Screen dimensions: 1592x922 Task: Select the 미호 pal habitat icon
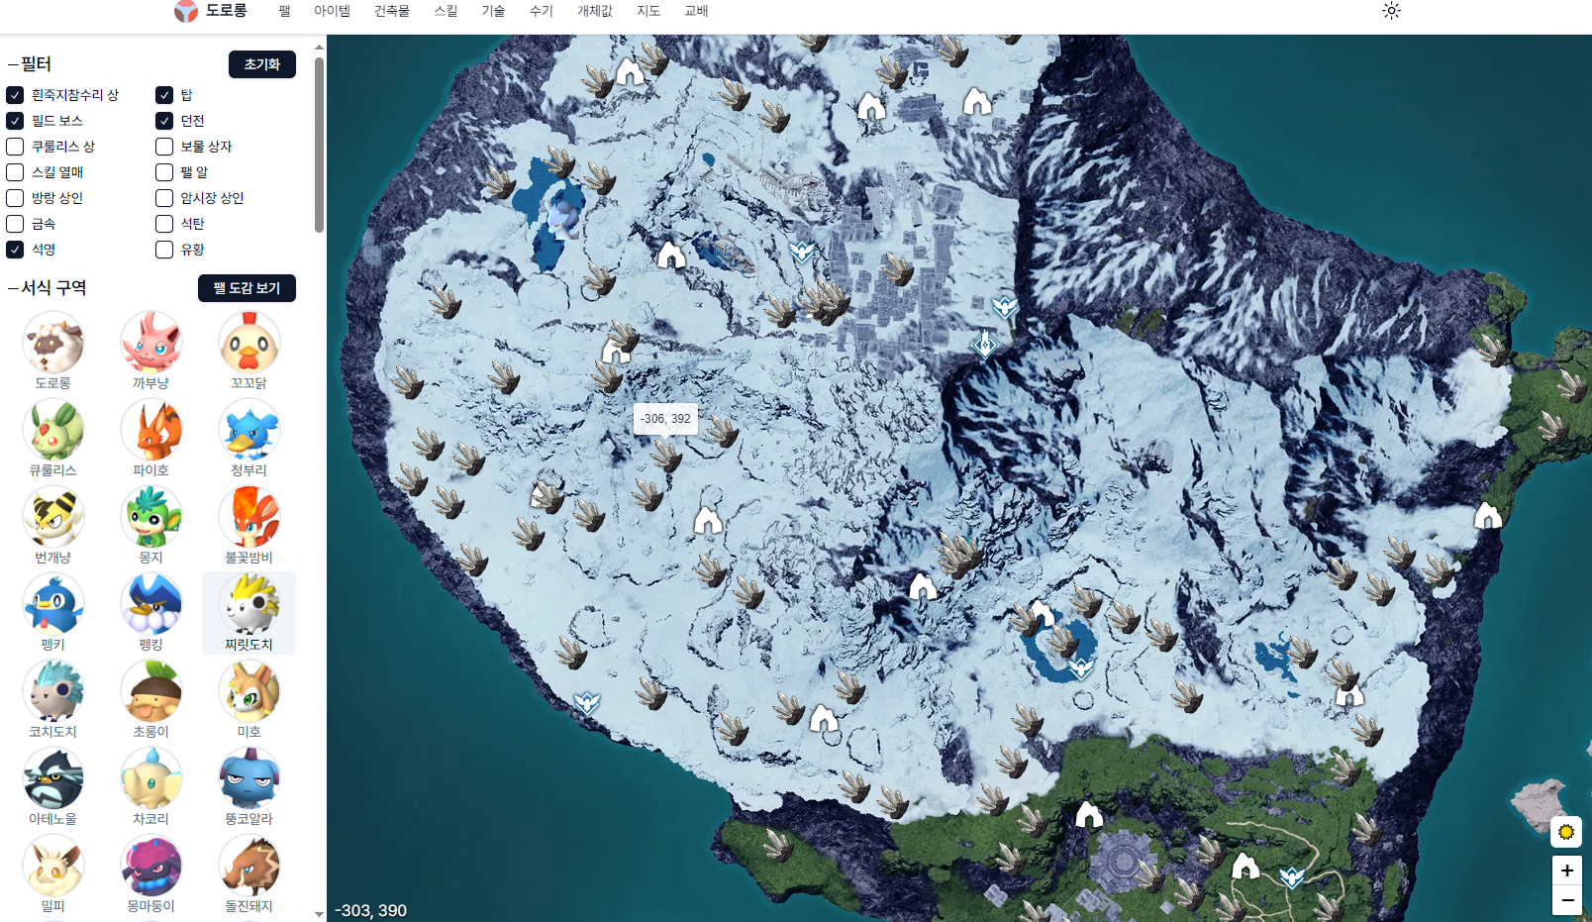click(x=249, y=691)
